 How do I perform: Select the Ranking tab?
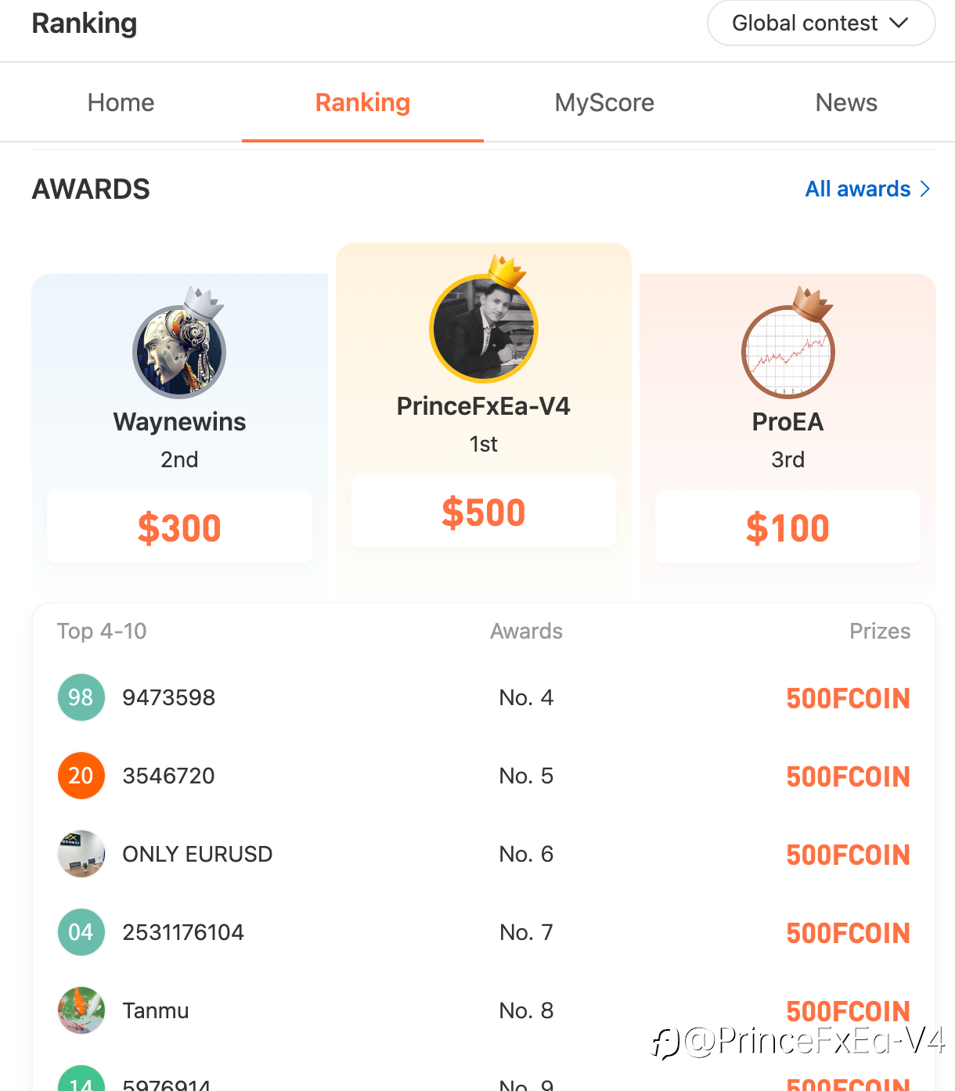tap(362, 103)
